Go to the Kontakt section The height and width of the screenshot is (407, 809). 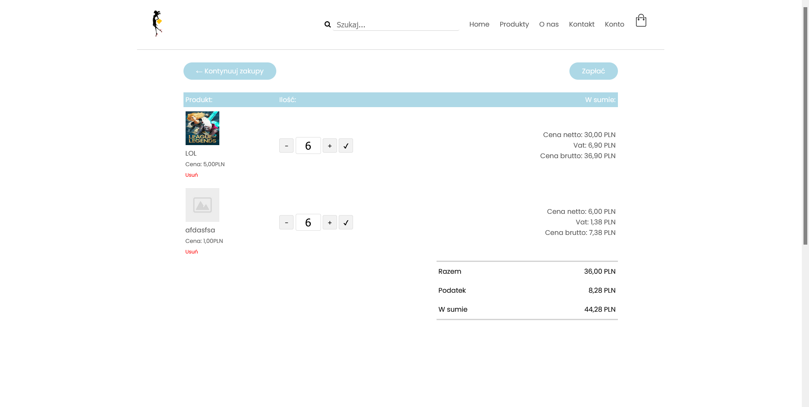pyautogui.click(x=581, y=24)
